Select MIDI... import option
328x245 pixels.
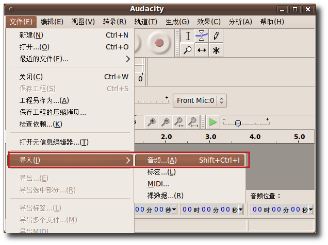pos(190,184)
